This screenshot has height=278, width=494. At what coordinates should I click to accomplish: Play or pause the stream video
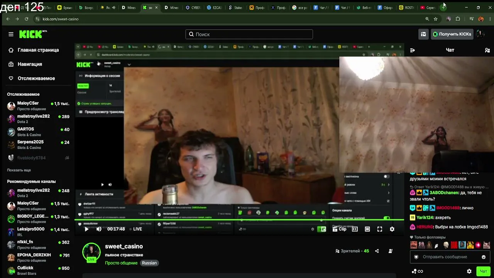[x=86, y=229]
